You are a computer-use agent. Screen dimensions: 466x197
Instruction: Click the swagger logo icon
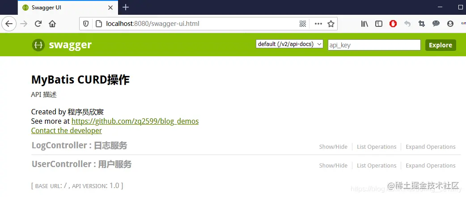coord(38,45)
